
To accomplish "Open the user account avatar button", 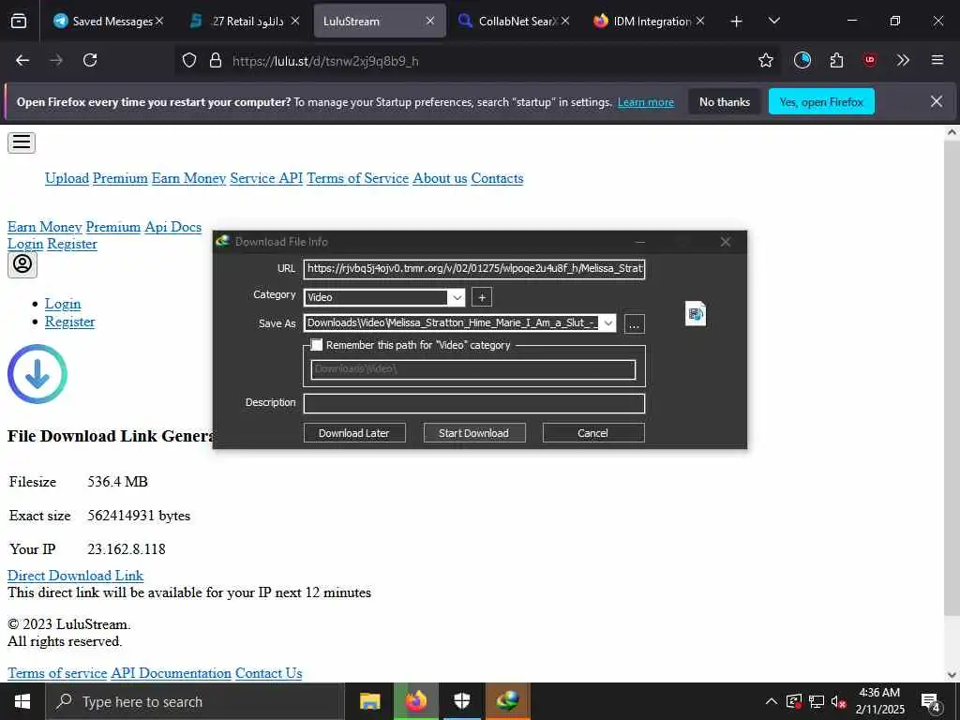I will [x=22, y=264].
